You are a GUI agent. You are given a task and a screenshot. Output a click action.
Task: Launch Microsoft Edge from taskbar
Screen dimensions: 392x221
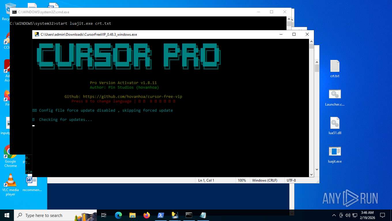pos(118,215)
